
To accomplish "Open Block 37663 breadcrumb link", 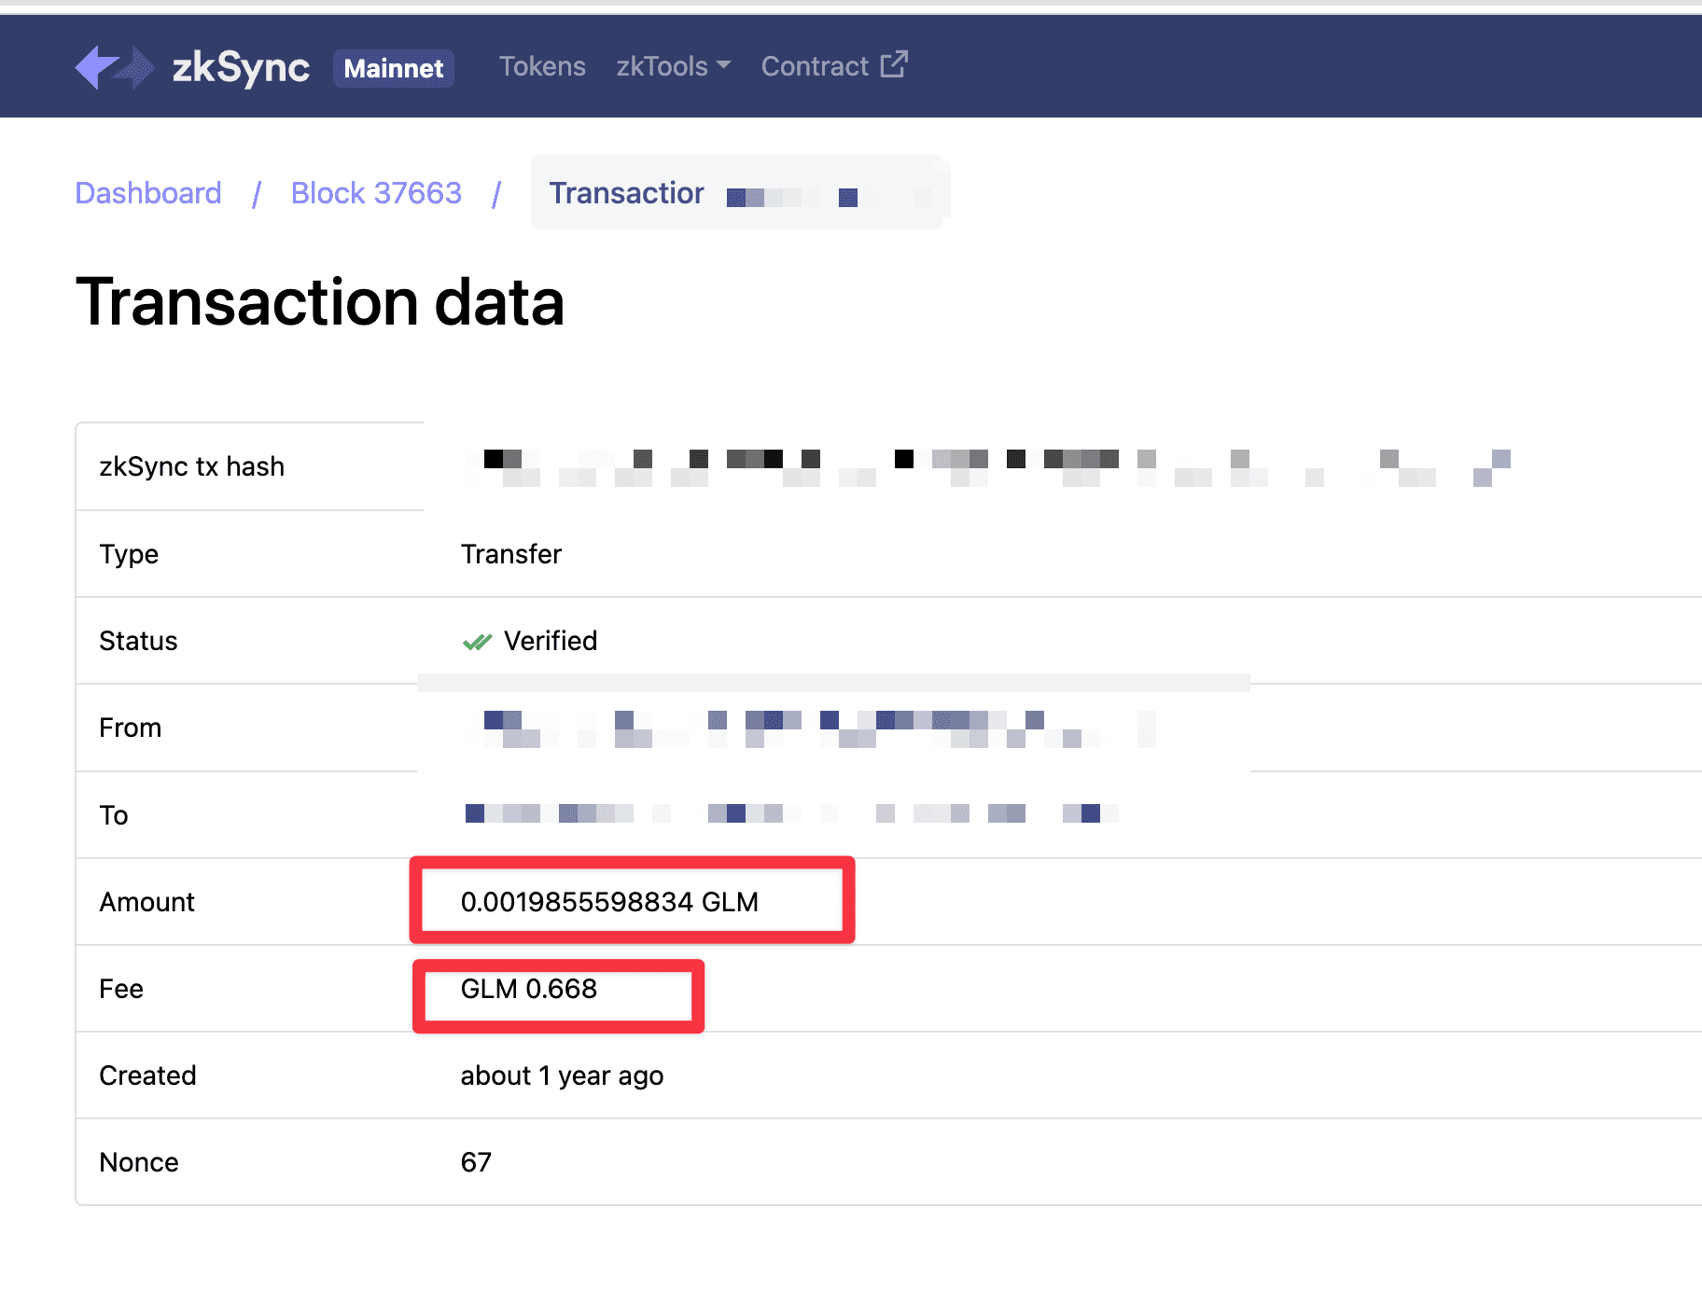I will point(376,193).
